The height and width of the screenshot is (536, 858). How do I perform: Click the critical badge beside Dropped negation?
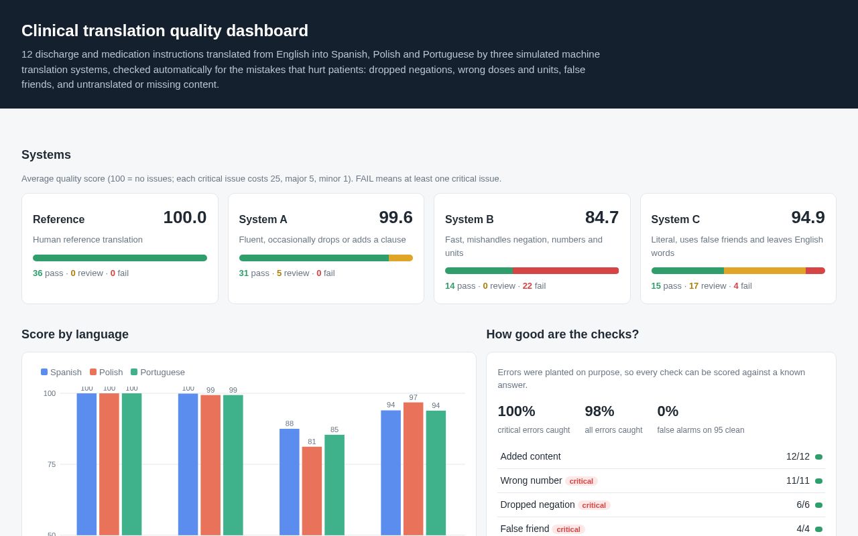(594, 505)
